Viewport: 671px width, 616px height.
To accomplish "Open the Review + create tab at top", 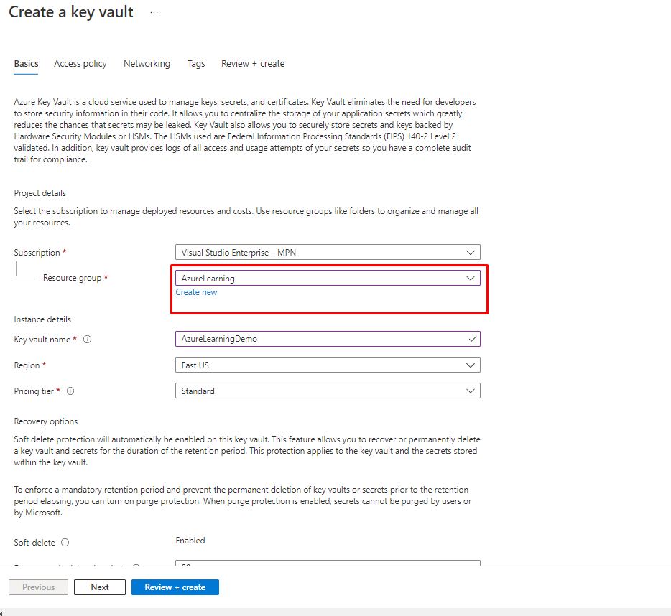I will pos(253,64).
